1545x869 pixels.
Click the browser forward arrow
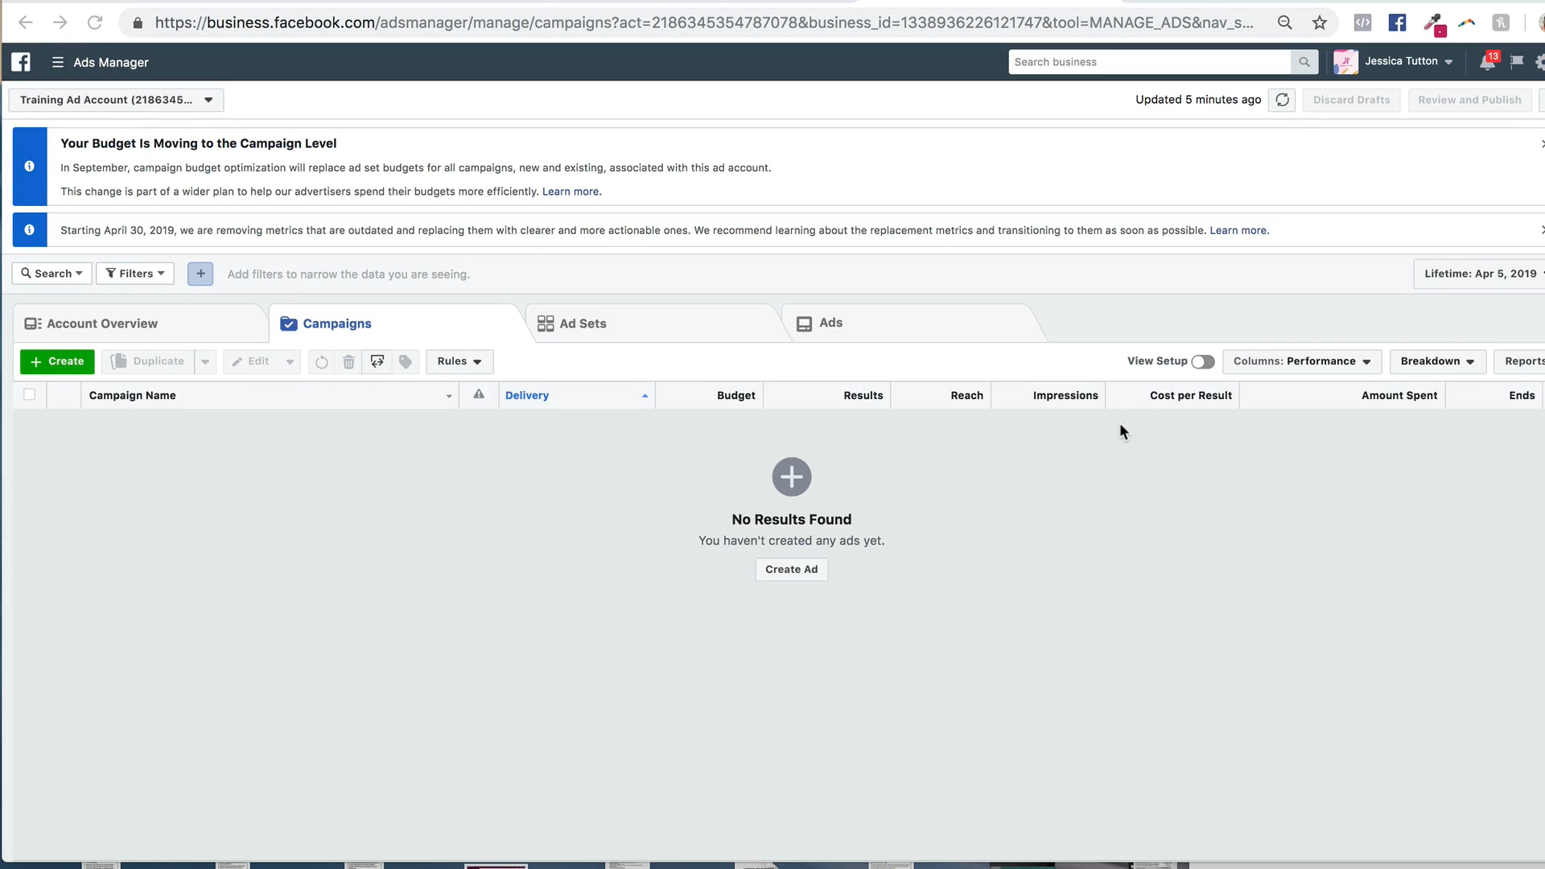[60, 23]
